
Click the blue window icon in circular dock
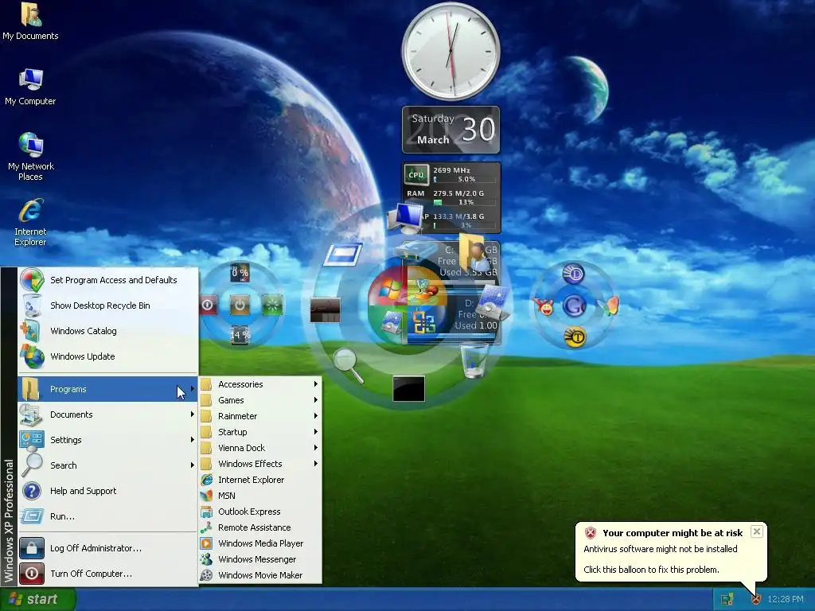[x=342, y=255]
